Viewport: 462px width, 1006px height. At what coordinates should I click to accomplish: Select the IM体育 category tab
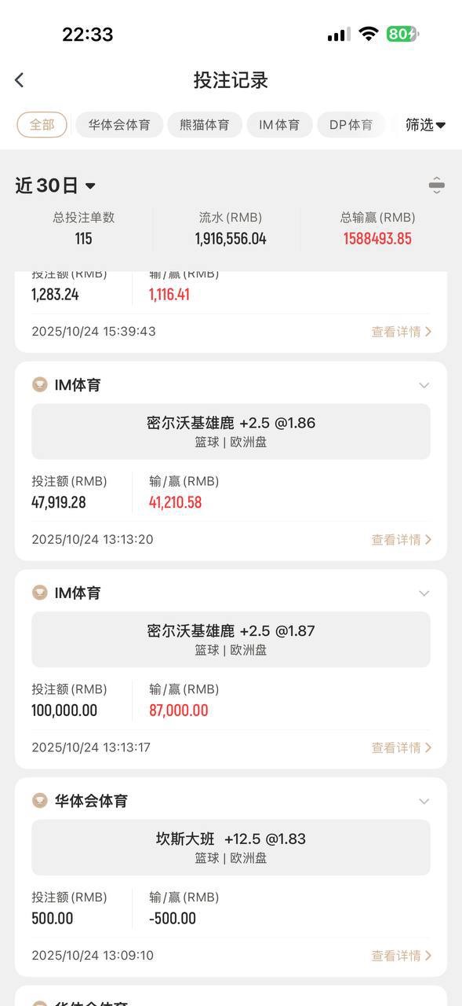pyautogui.click(x=279, y=125)
